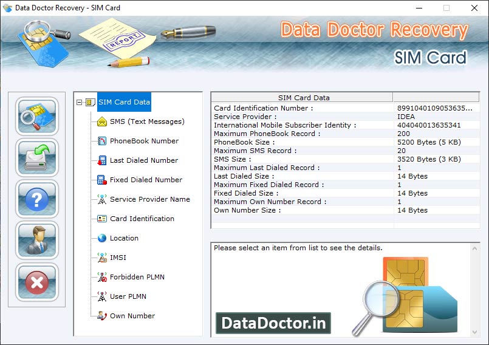Click the IMSI tower icon
Screen dimensions: 489x345
[x=102, y=258]
